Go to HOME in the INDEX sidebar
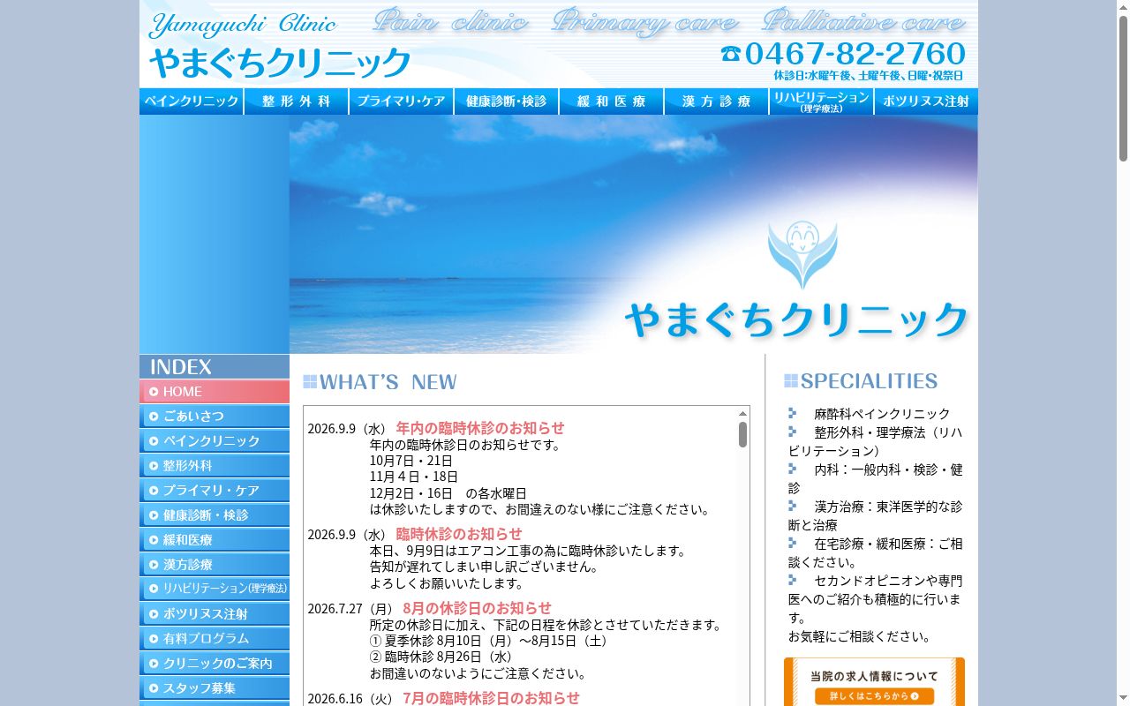The height and width of the screenshot is (706, 1130). click(215, 392)
